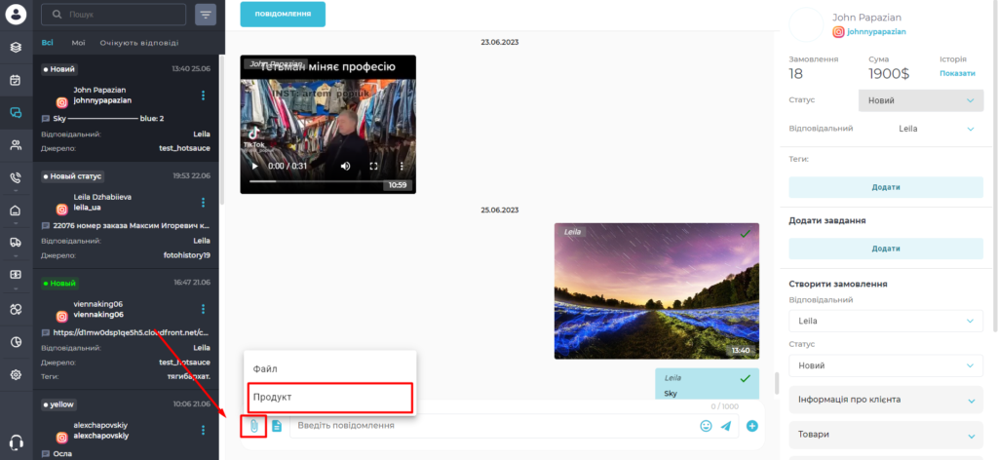Open the emoji picker smiley icon

coord(706,426)
